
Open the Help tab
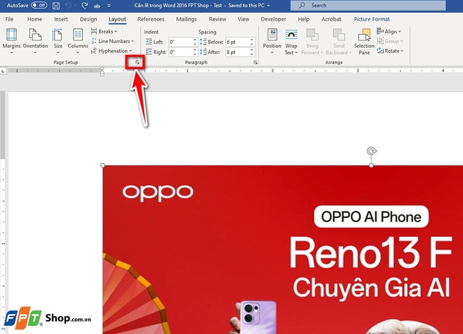pos(303,19)
